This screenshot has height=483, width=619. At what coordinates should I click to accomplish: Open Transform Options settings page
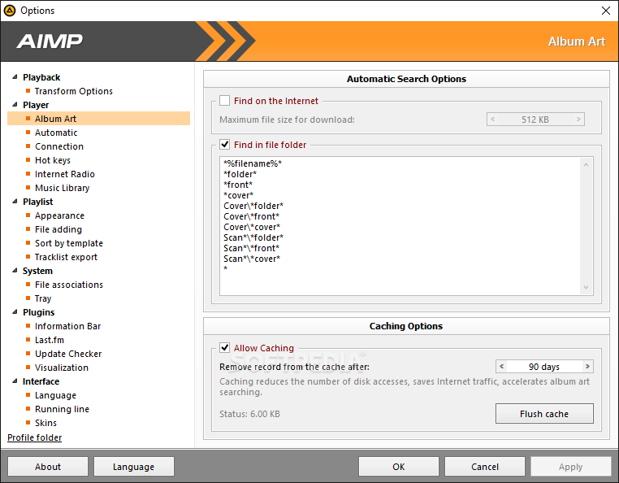(73, 91)
